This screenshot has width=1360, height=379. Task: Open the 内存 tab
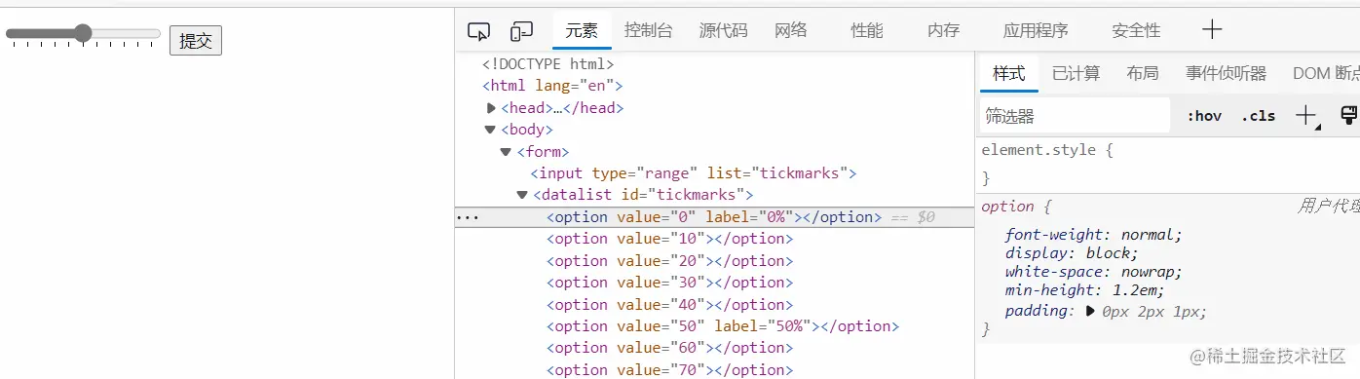[943, 30]
